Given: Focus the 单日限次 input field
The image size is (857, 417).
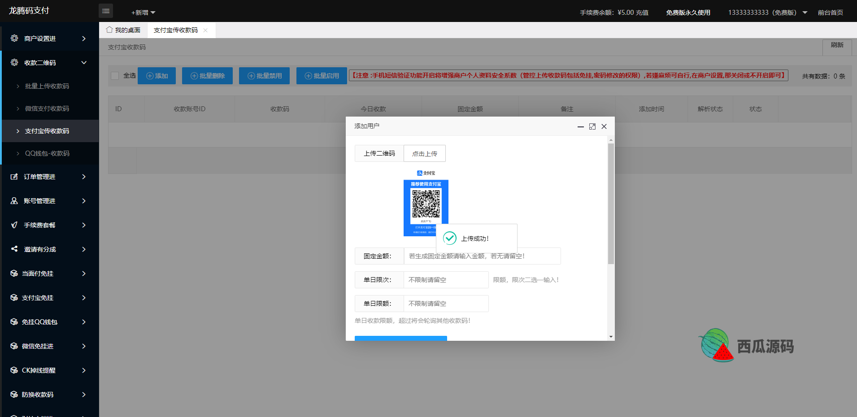Looking at the screenshot, I should [446, 280].
